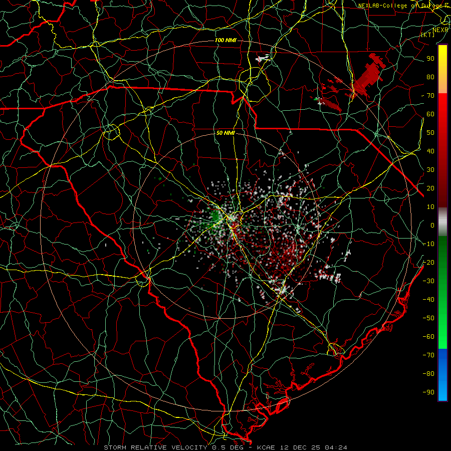The image size is (451, 451).
Task: Click the -30 value on the velocity scale
Action: 428,281
